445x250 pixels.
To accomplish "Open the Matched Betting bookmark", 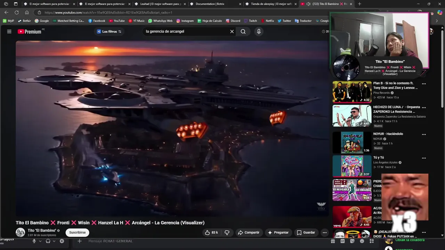I will (68, 21).
